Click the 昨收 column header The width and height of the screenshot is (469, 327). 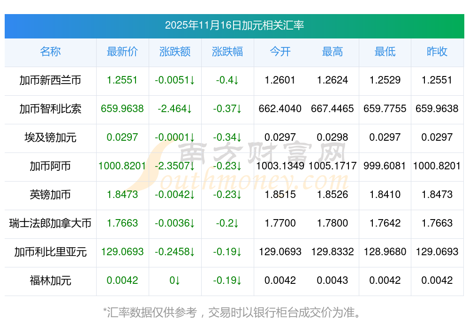(x=437, y=52)
